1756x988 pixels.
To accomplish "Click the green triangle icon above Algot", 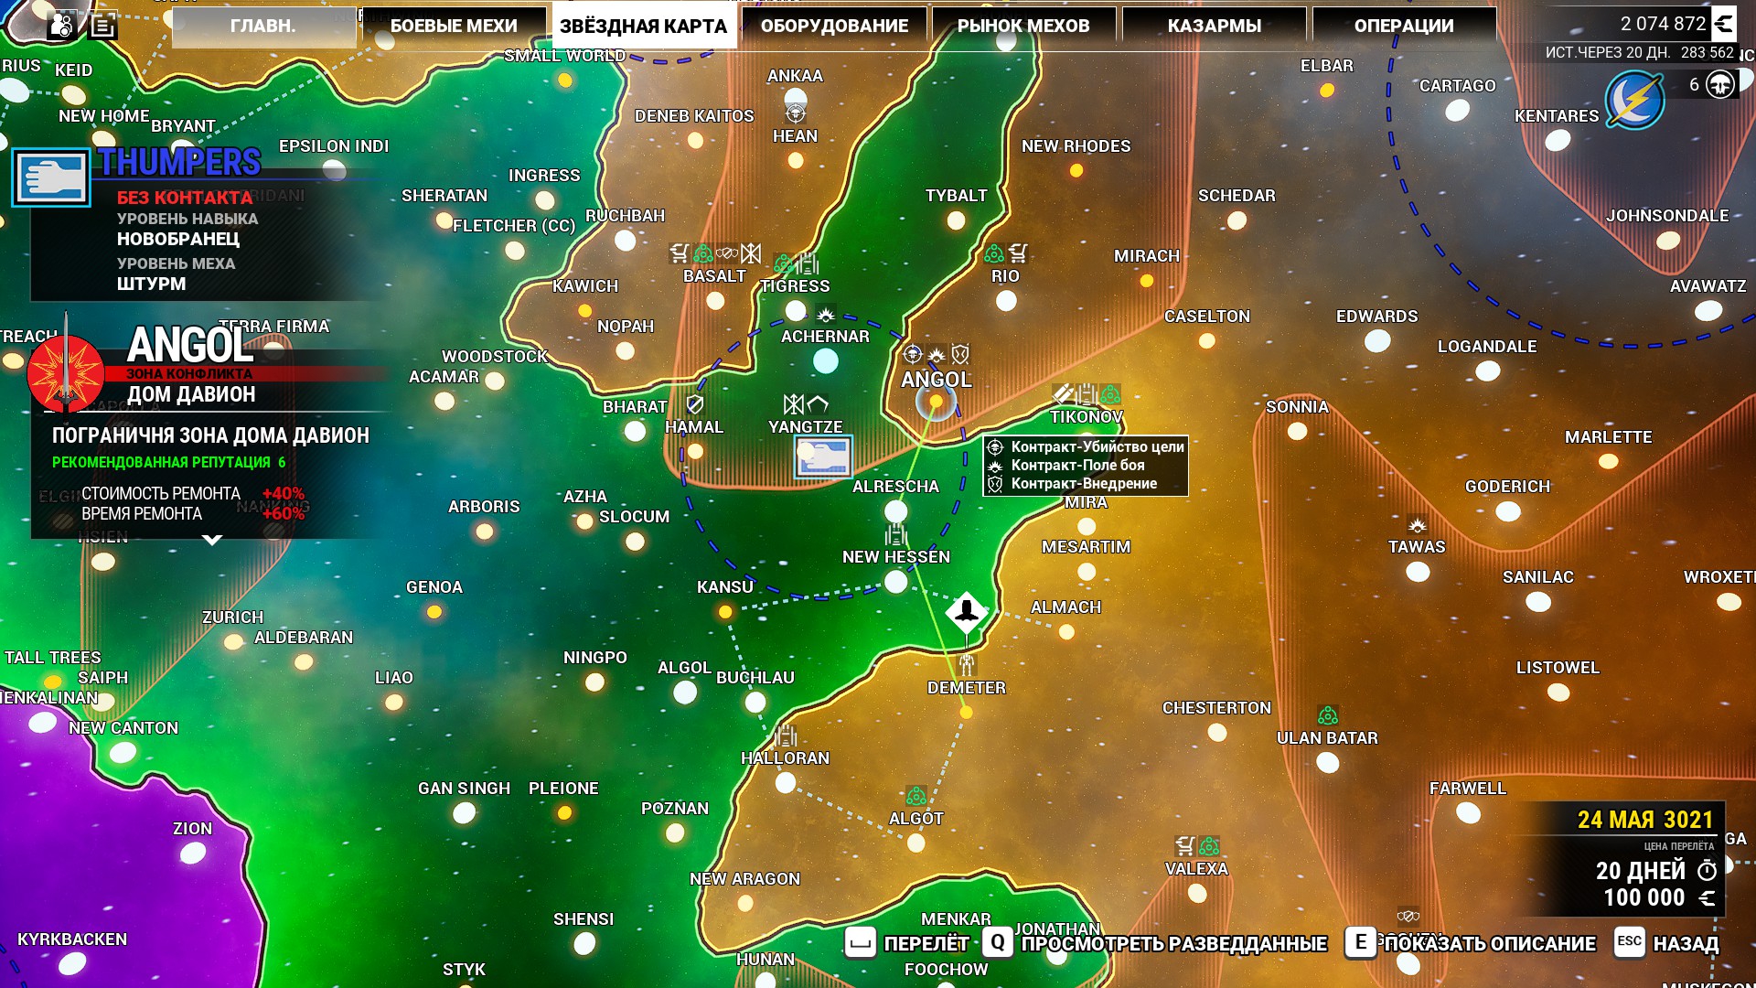I will point(916,795).
